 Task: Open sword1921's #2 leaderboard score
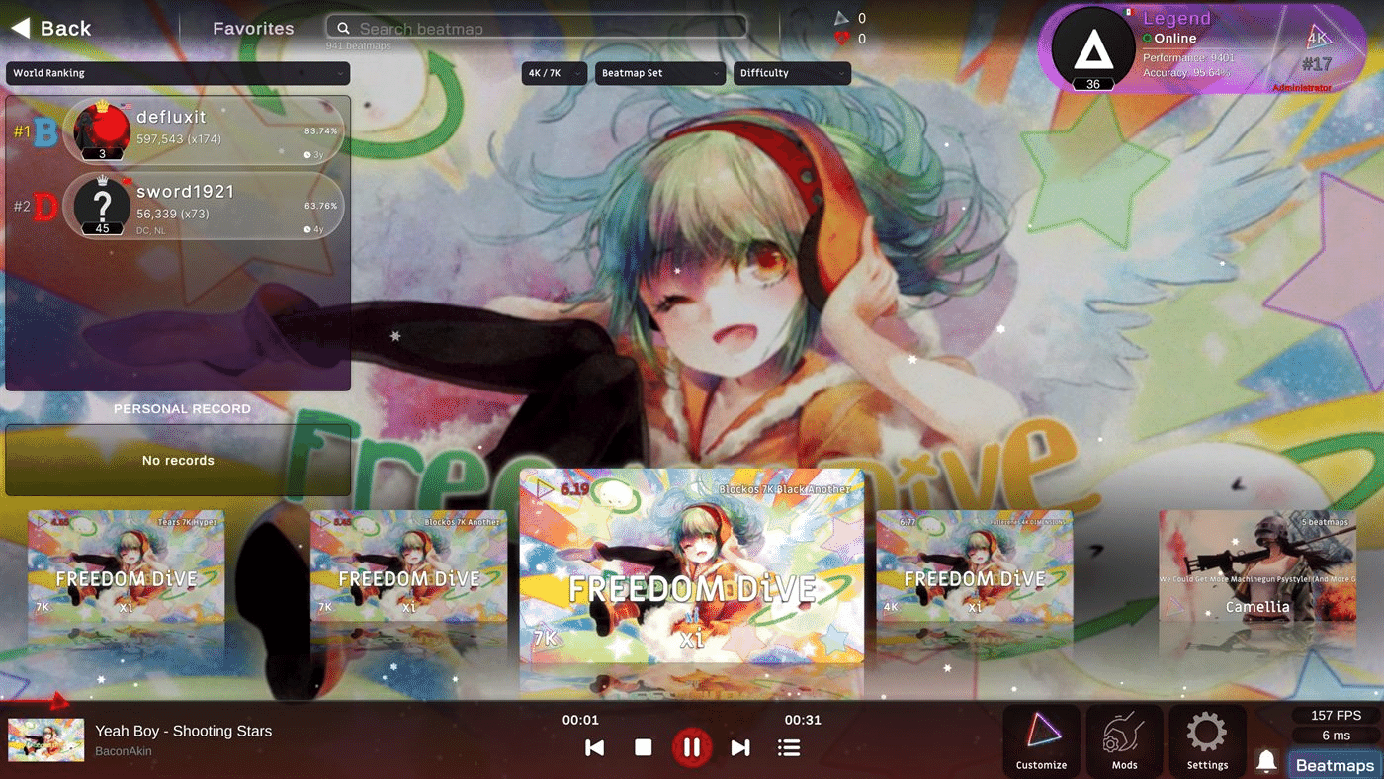(204, 206)
